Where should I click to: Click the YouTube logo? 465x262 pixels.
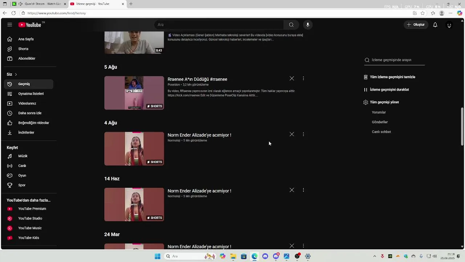[30, 25]
